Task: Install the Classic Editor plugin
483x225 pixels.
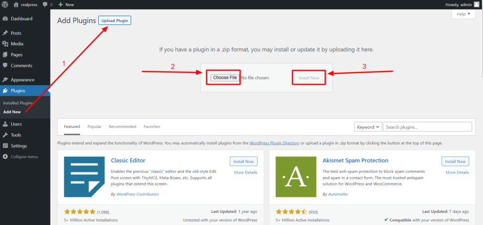Action: coord(243,161)
